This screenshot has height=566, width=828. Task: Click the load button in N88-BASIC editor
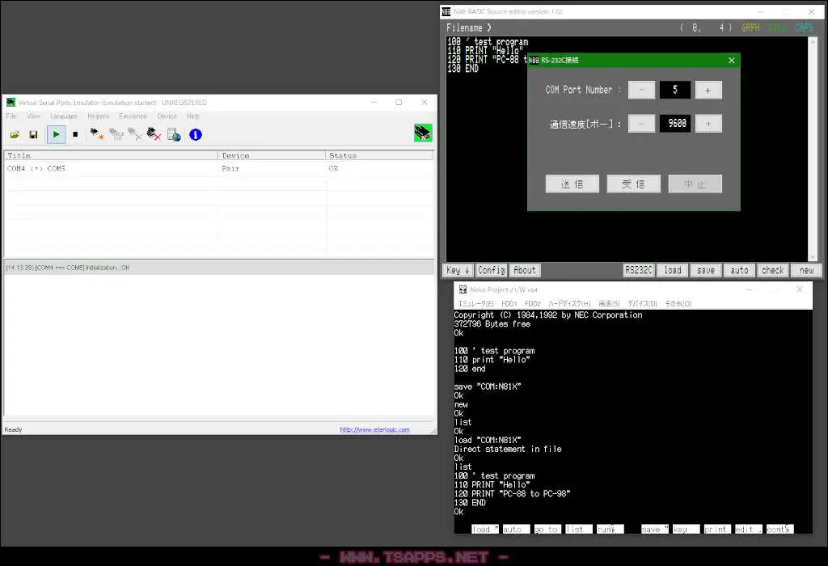[x=672, y=270]
